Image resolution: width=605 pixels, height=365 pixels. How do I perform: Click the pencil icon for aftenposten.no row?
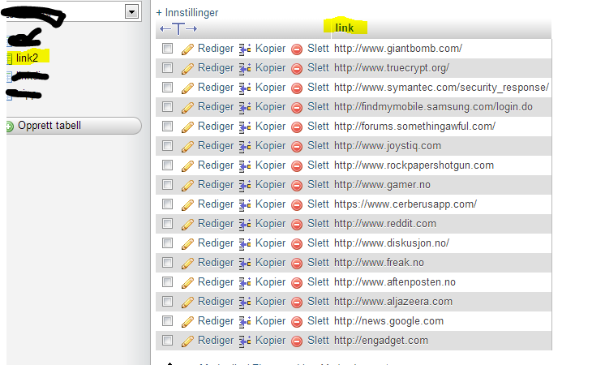(x=187, y=283)
